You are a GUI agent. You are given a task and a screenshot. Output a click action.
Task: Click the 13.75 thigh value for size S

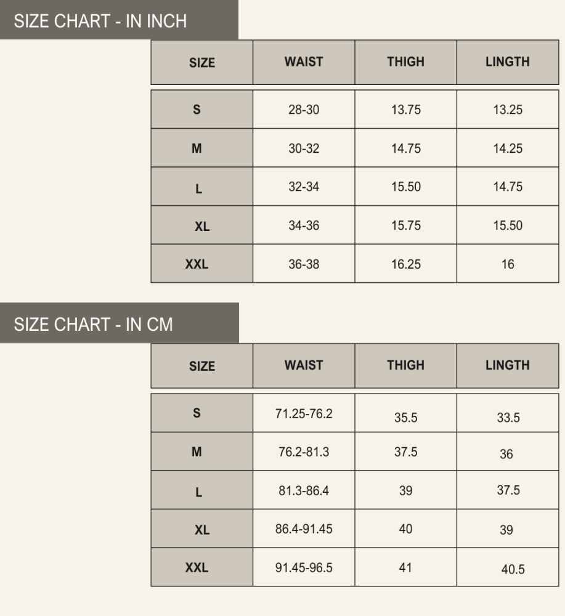(405, 110)
